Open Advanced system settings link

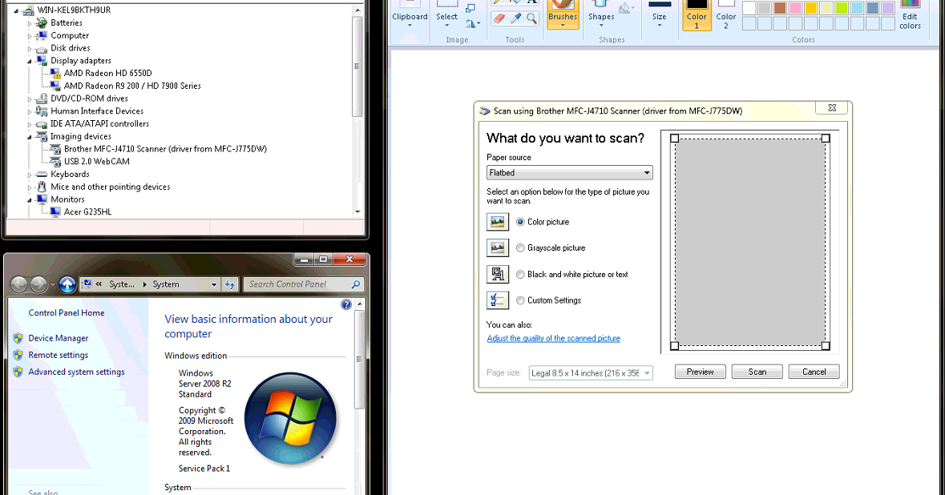76,372
